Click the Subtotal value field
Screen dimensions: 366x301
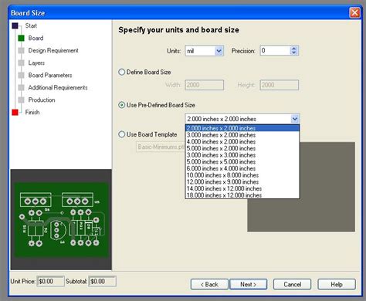coord(102,281)
